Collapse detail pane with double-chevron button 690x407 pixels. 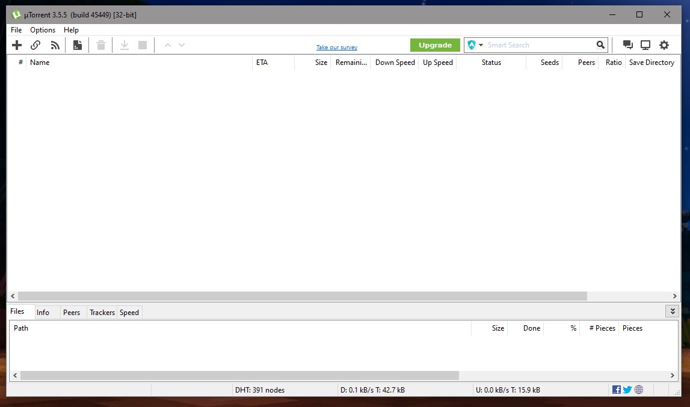coord(673,311)
